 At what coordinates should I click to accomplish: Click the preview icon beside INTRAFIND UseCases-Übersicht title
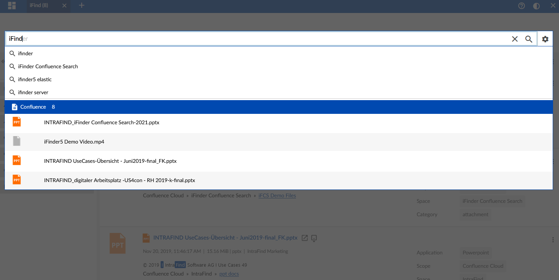314,238
